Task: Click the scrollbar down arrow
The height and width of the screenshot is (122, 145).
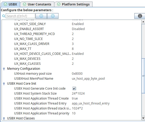Action: (x=143, y=118)
